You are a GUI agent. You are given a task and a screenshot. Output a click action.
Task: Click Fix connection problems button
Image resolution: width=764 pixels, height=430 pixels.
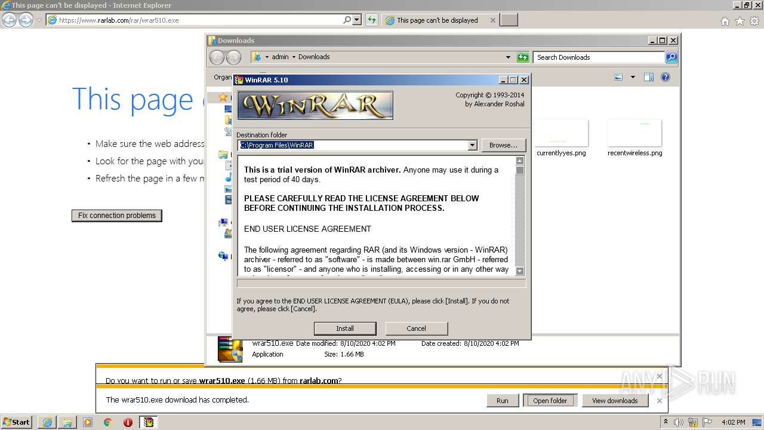point(117,216)
